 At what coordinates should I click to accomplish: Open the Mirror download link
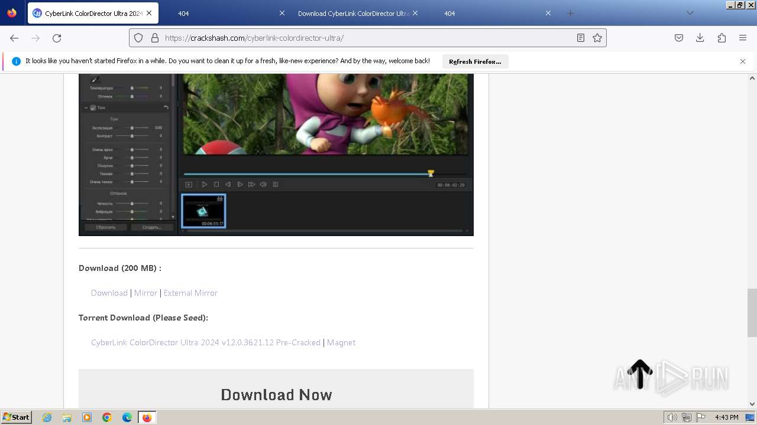(145, 293)
